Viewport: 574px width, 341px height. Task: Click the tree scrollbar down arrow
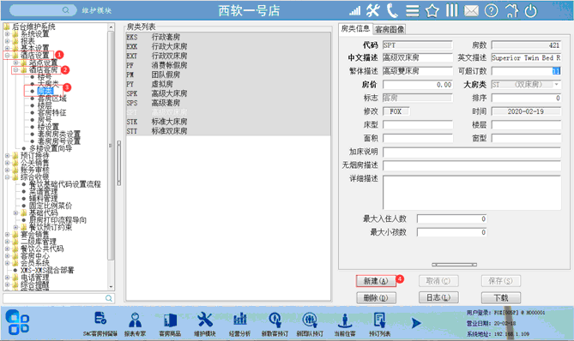pos(111,287)
